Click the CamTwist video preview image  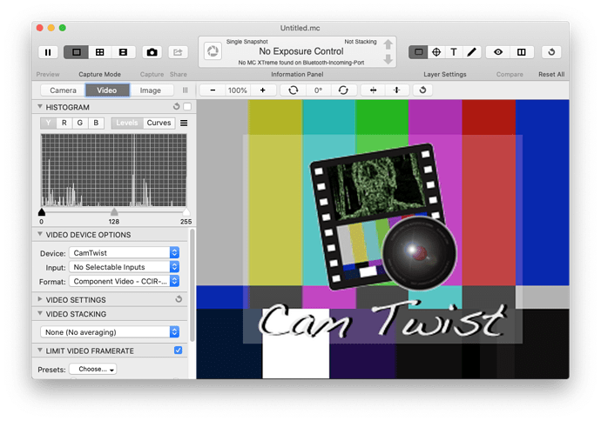(x=382, y=239)
